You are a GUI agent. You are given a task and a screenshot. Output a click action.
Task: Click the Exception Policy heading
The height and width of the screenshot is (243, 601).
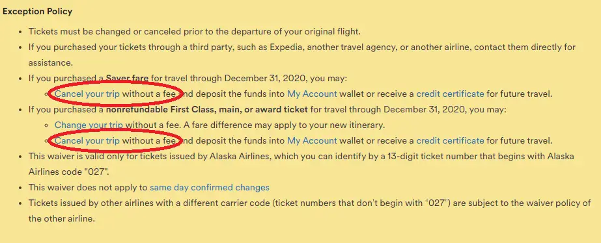click(x=37, y=12)
